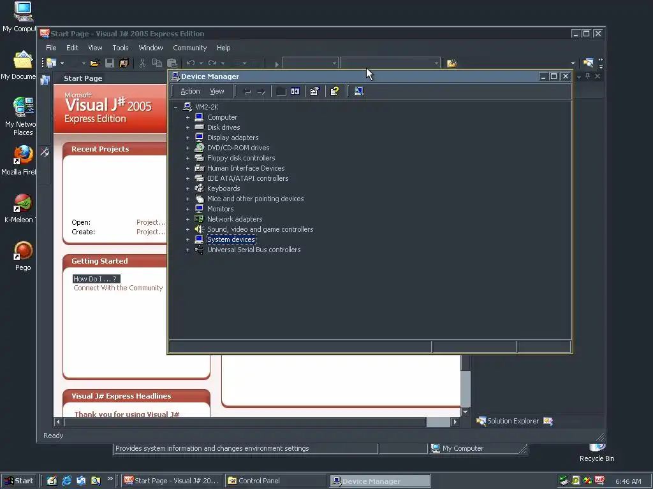Open the Toolbox side tab icon in Visual J#
This screenshot has height=489, width=653.
click(45, 152)
